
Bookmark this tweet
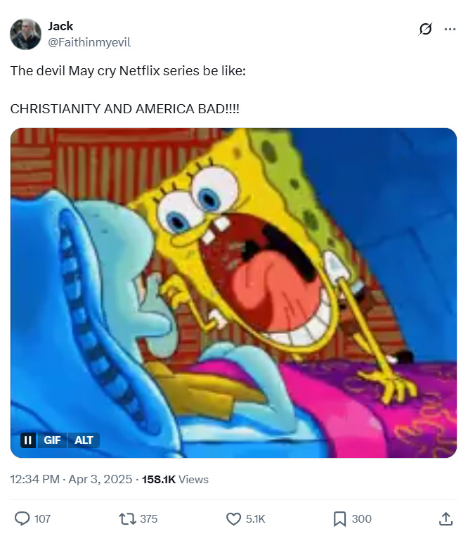click(339, 518)
